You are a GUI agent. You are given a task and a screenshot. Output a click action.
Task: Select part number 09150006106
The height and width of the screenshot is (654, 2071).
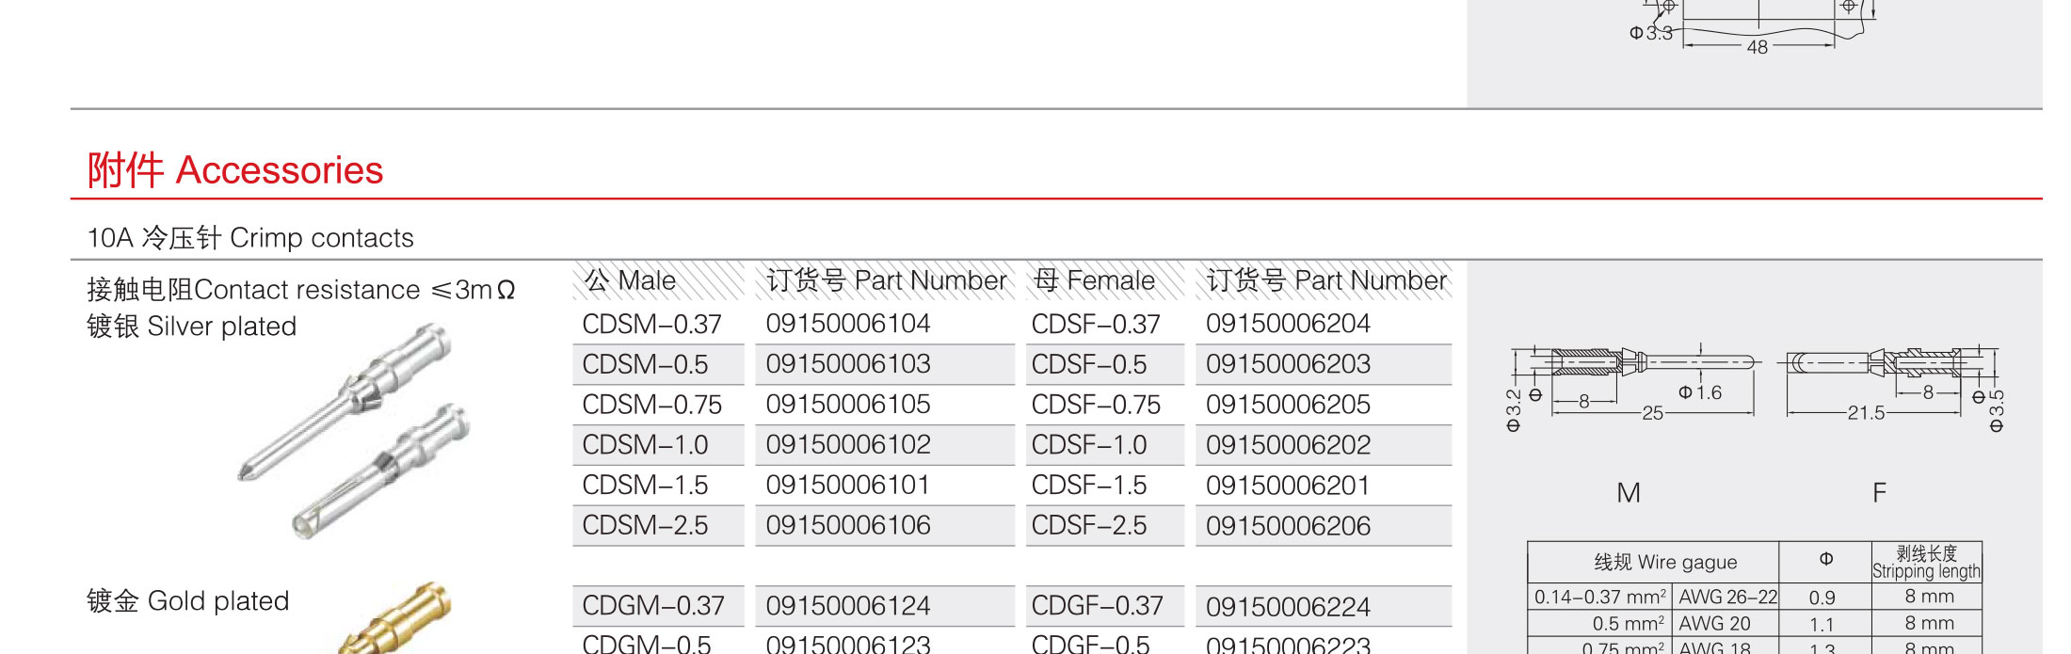[x=847, y=525]
